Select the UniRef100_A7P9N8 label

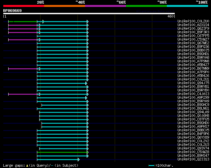(193, 61)
